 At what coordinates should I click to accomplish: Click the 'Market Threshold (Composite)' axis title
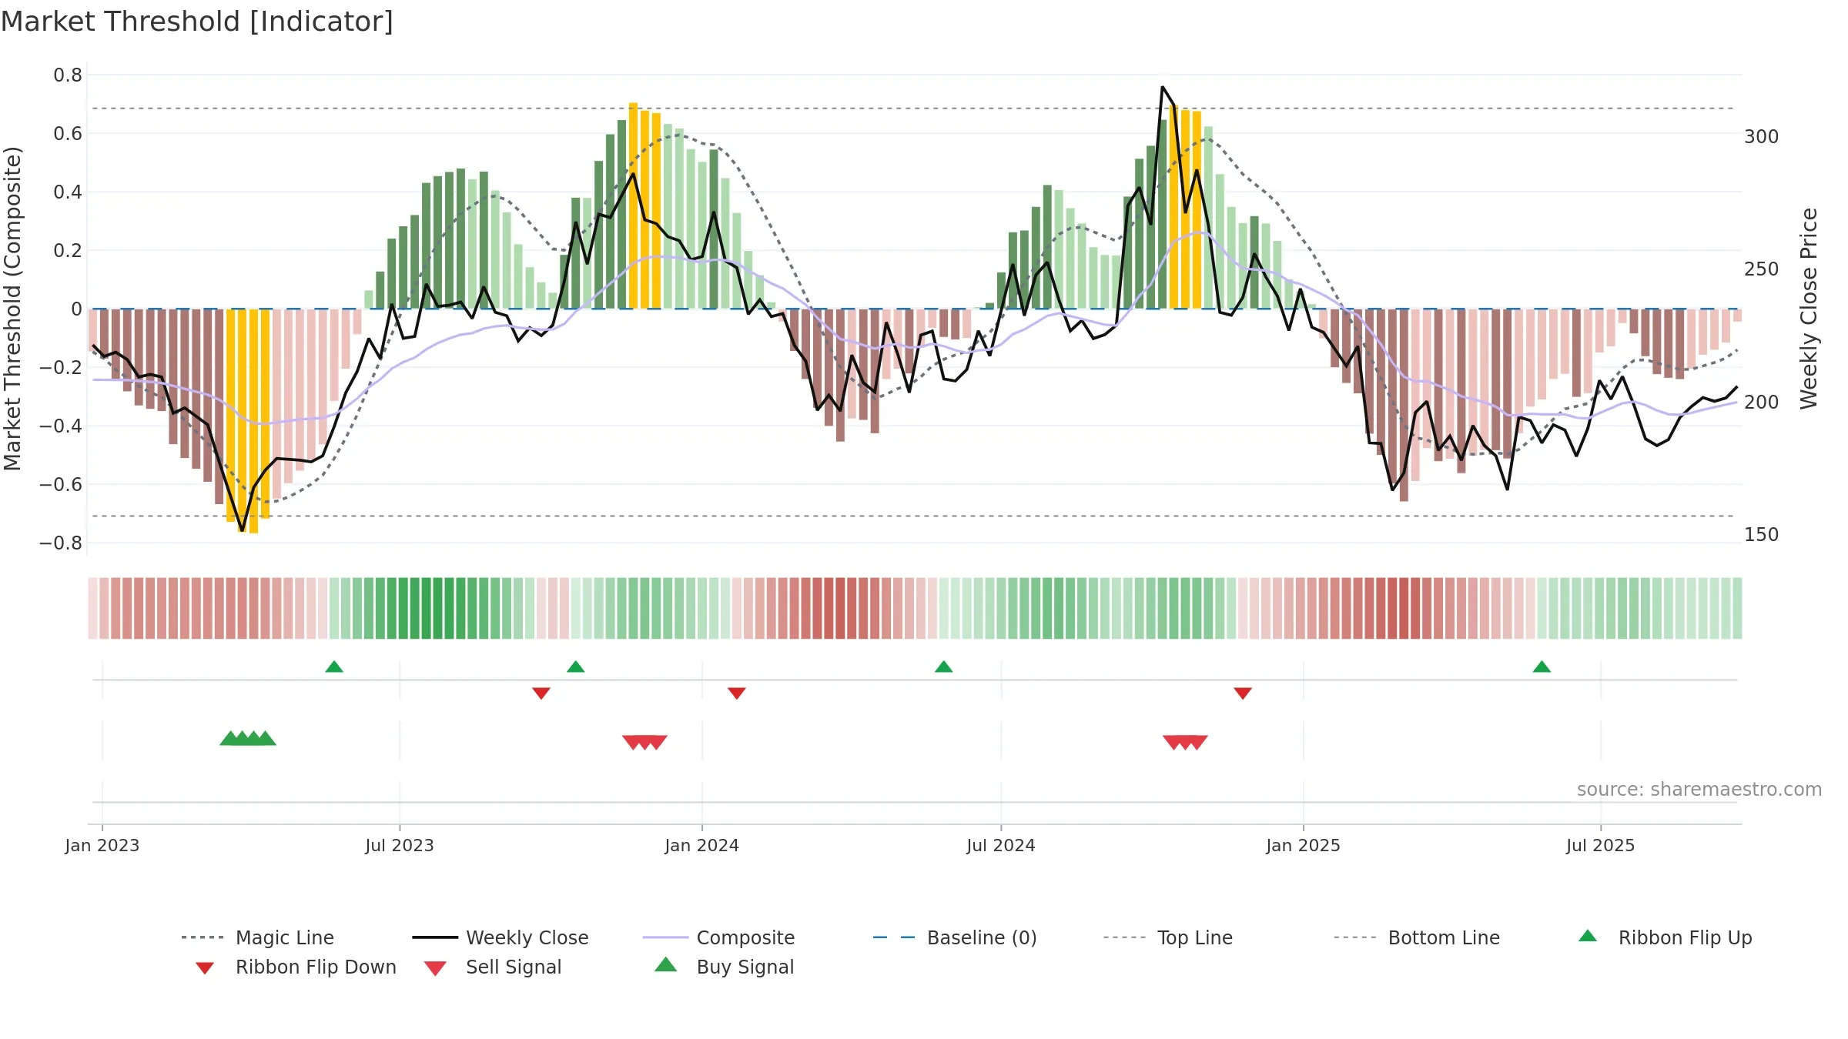[12, 309]
